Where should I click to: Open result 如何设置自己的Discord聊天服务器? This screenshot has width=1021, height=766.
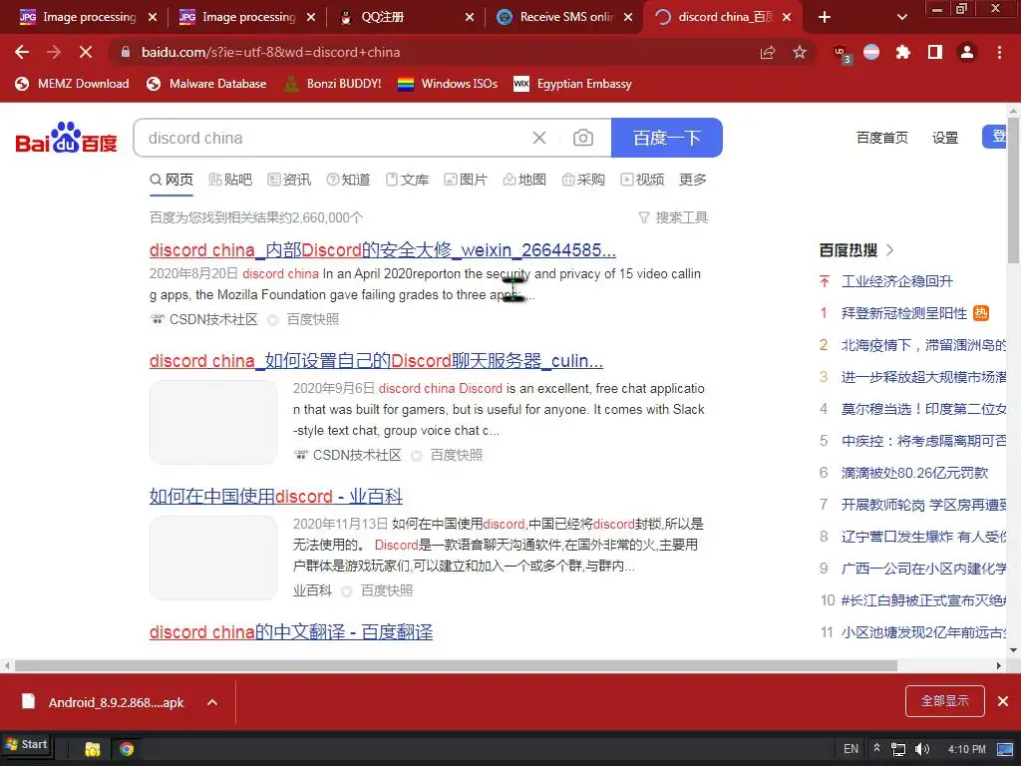(376, 361)
